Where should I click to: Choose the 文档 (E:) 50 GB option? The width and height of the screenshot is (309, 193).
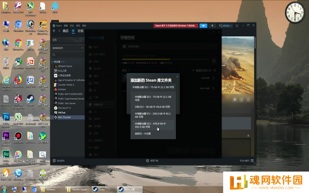tap(153, 107)
